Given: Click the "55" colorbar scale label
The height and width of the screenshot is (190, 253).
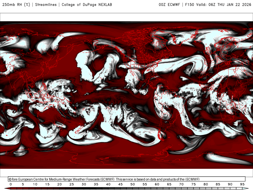Looking at the screenshot, I should pos(145,184).
